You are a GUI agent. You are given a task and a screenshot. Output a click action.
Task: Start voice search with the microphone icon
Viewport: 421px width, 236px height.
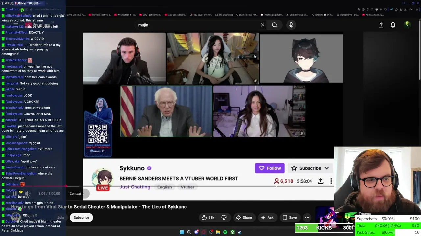(291, 25)
